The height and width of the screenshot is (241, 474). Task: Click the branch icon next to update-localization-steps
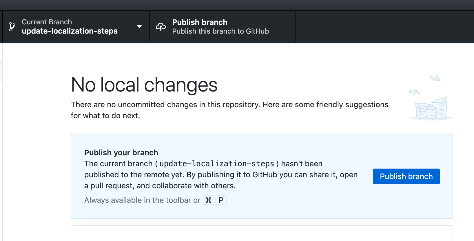tap(12, 27)
